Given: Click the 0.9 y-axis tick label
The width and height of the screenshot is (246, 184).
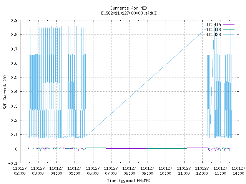Looking at the screenshot, I should click(x=14, y=20).
